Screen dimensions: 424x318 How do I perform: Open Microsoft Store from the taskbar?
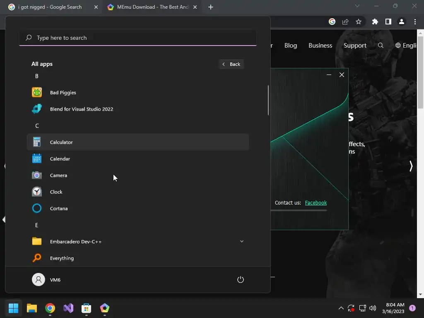[87, 308]
